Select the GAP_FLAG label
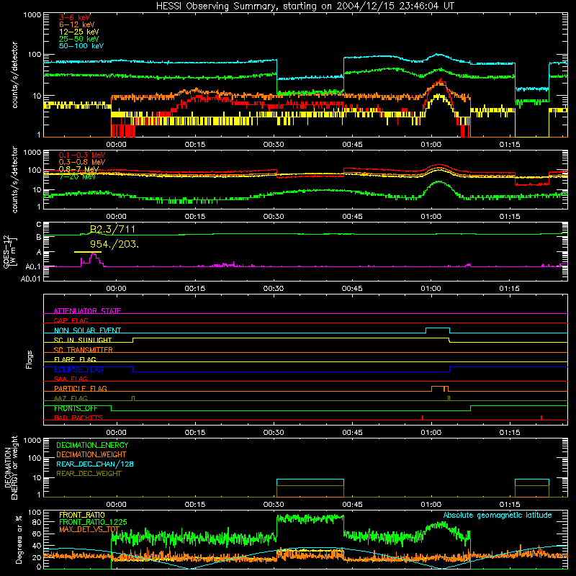 [71, 320]
